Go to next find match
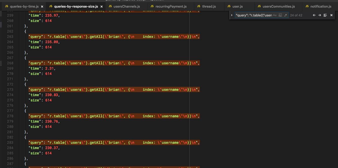 [x=320, y=15]
